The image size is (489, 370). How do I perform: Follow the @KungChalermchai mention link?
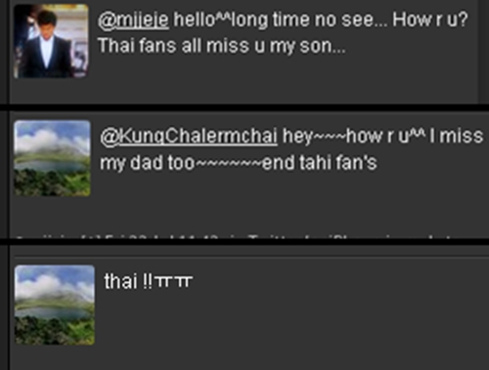click(x=189, y=136)
